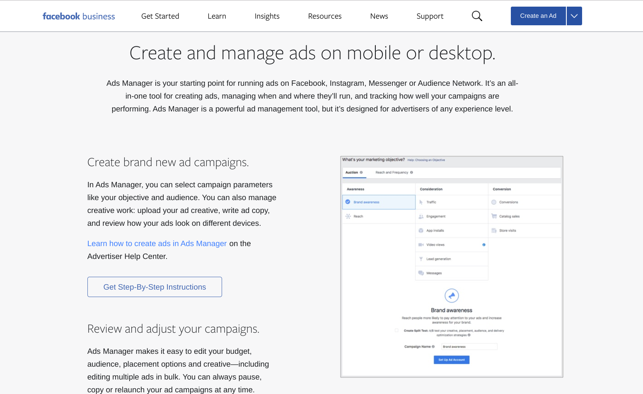Expand the arrow beside Create an Ad
Screen dimensions: 643x394
coord(574,16)
